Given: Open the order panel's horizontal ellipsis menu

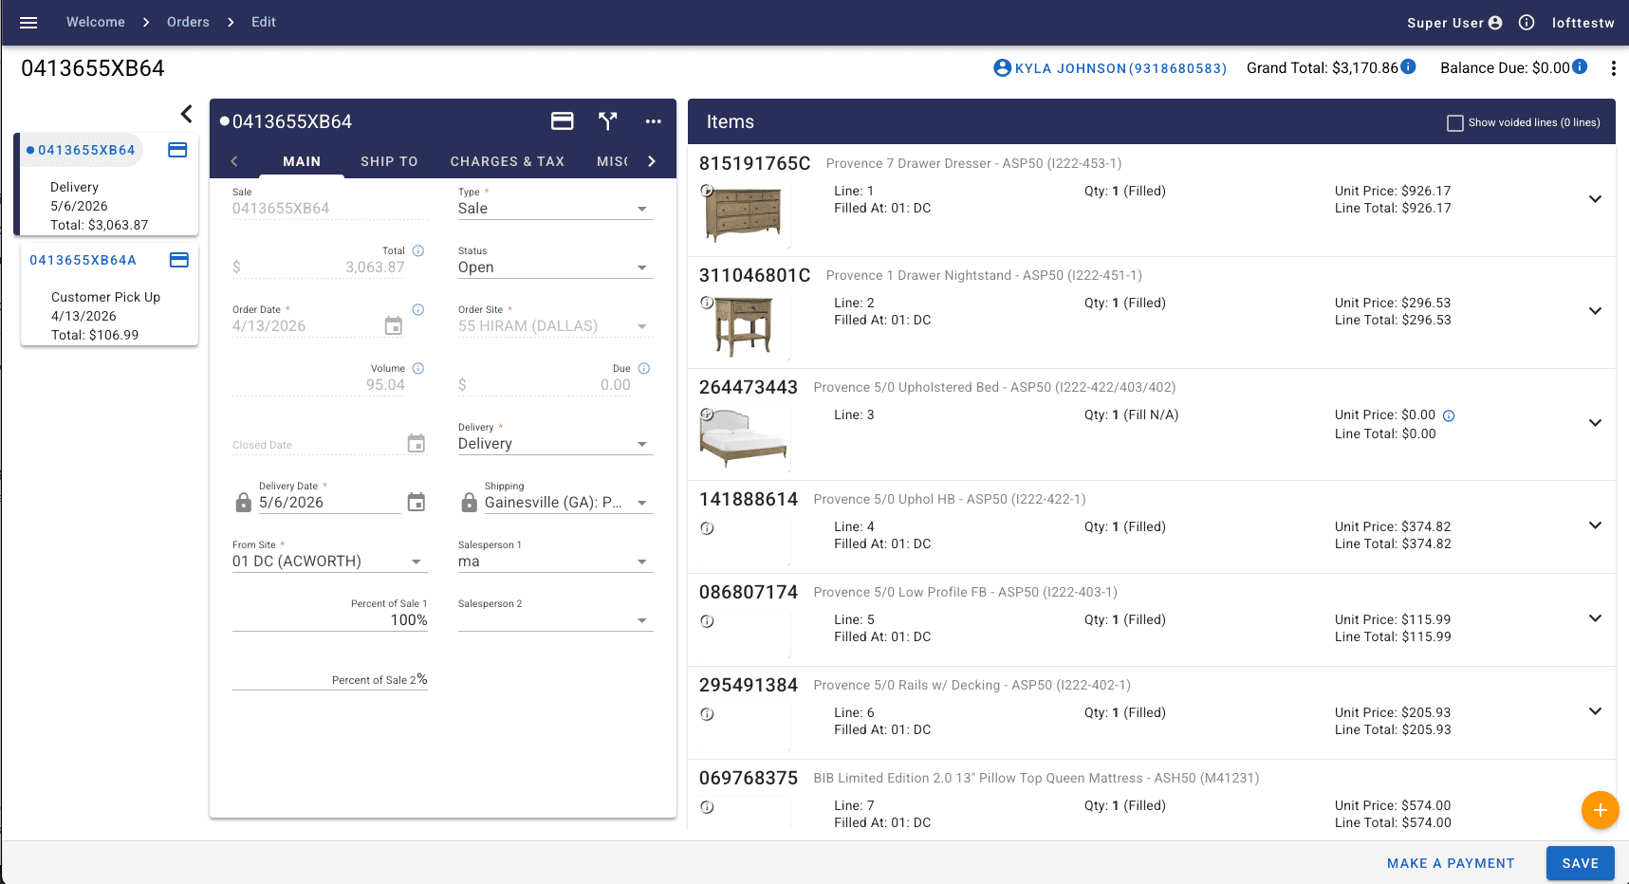Looking at the screenshot, I should coord(654,121).
